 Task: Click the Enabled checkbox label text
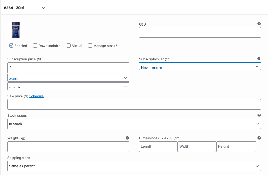click(x=21, y=46)
